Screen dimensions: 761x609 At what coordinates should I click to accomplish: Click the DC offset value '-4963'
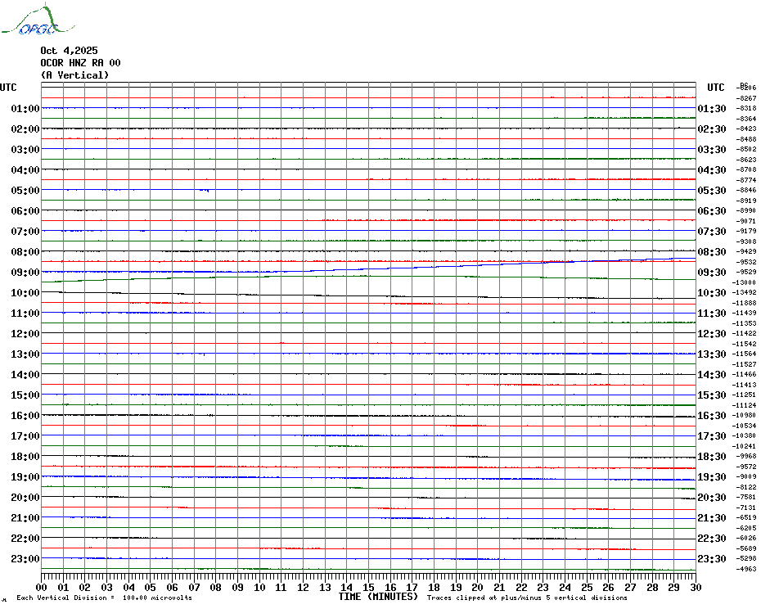[x=746, y=569]
